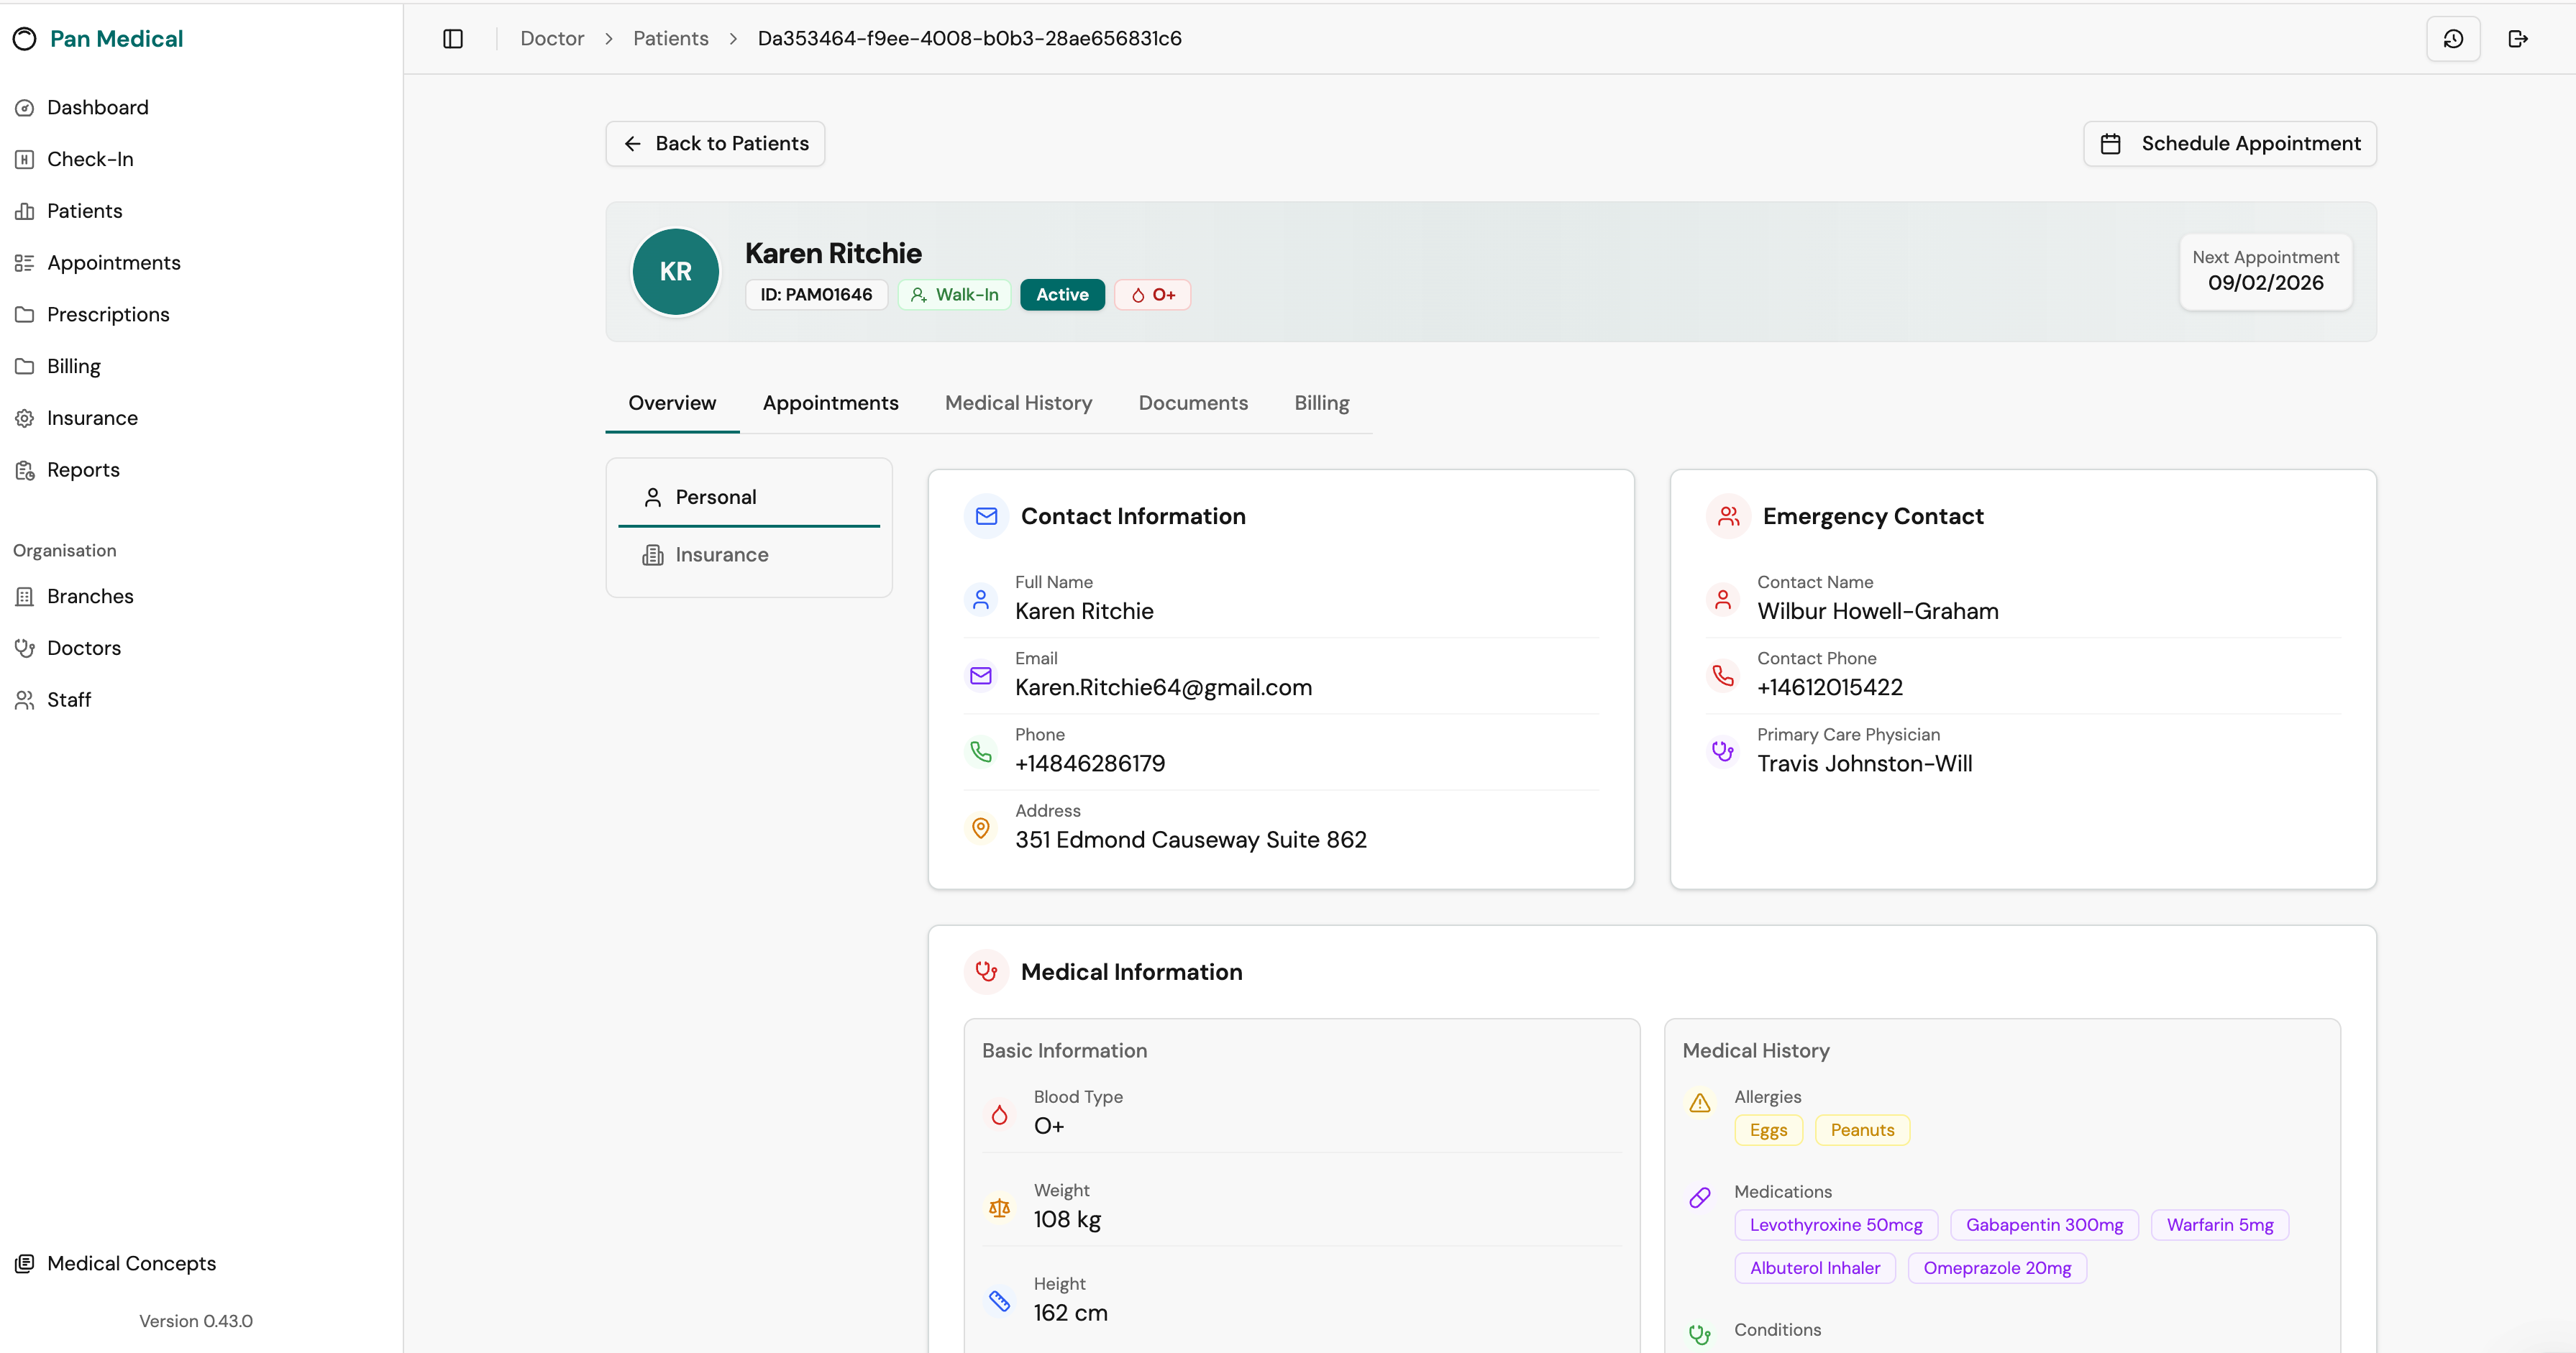Go to Prescriptions in the sidebar

[x=108, y=314]
